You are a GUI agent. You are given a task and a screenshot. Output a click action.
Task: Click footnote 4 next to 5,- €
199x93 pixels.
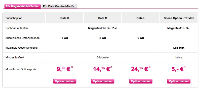point(185,67)
